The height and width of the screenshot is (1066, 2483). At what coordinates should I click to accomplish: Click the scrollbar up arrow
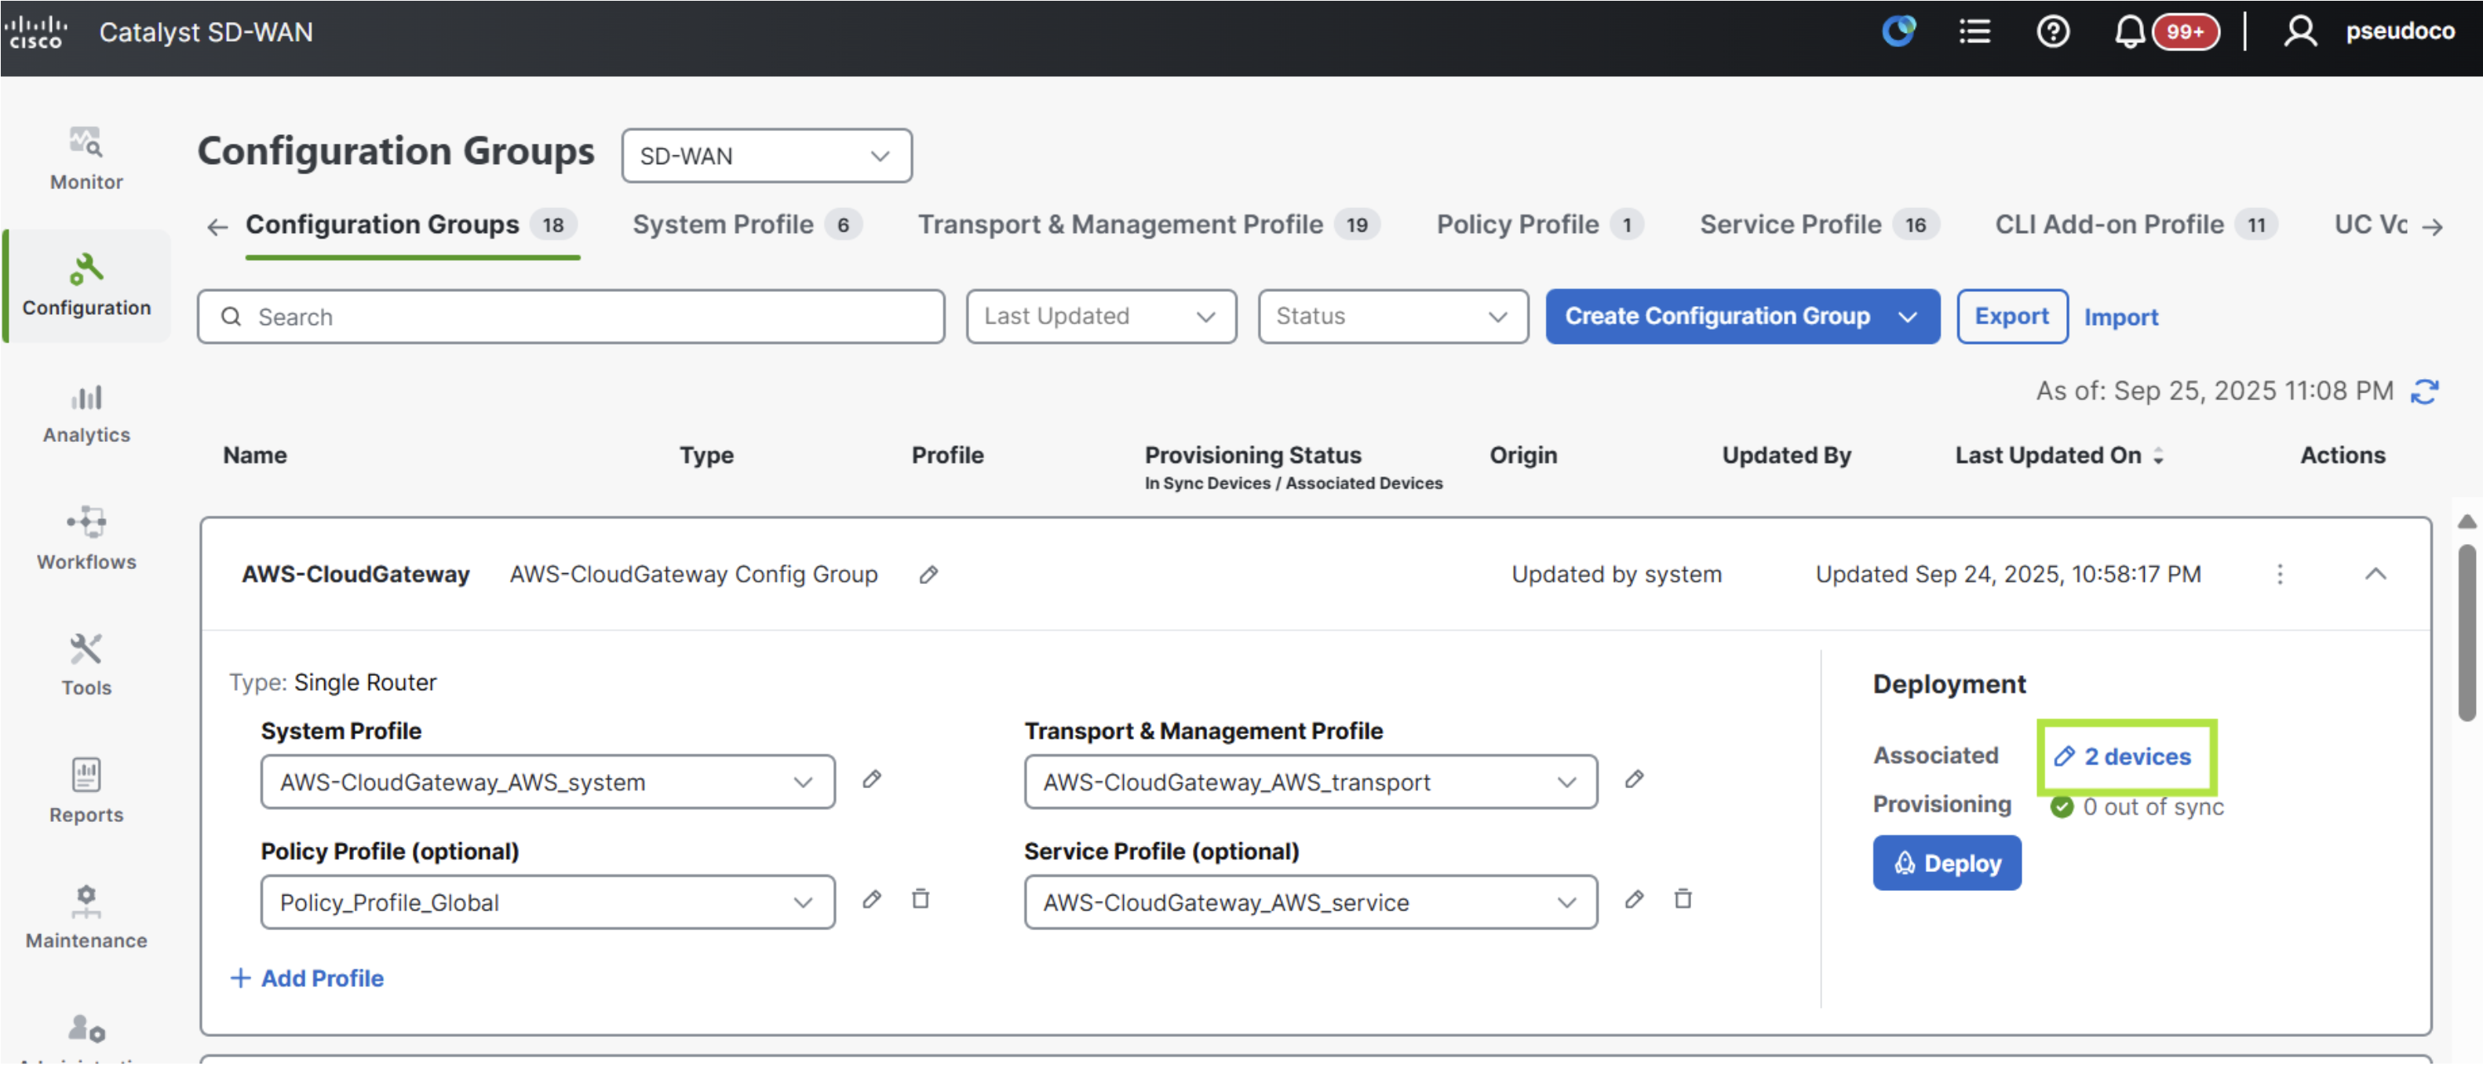(x=2467, y=522)
